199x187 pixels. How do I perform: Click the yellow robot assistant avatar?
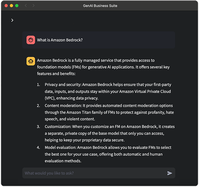point(31,61)
